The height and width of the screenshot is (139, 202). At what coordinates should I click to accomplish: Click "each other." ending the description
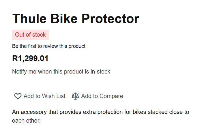click(x=26, y=121)
